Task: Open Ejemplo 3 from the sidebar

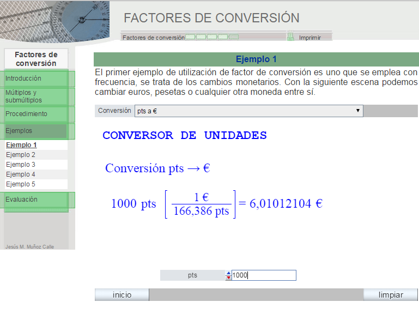Action: tap(21, 165)
